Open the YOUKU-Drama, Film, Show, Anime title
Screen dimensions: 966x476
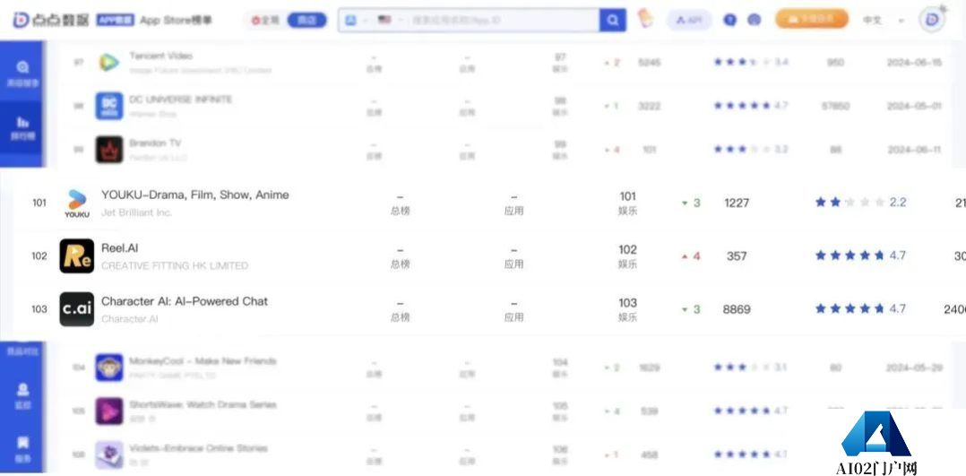coord(194,195)
